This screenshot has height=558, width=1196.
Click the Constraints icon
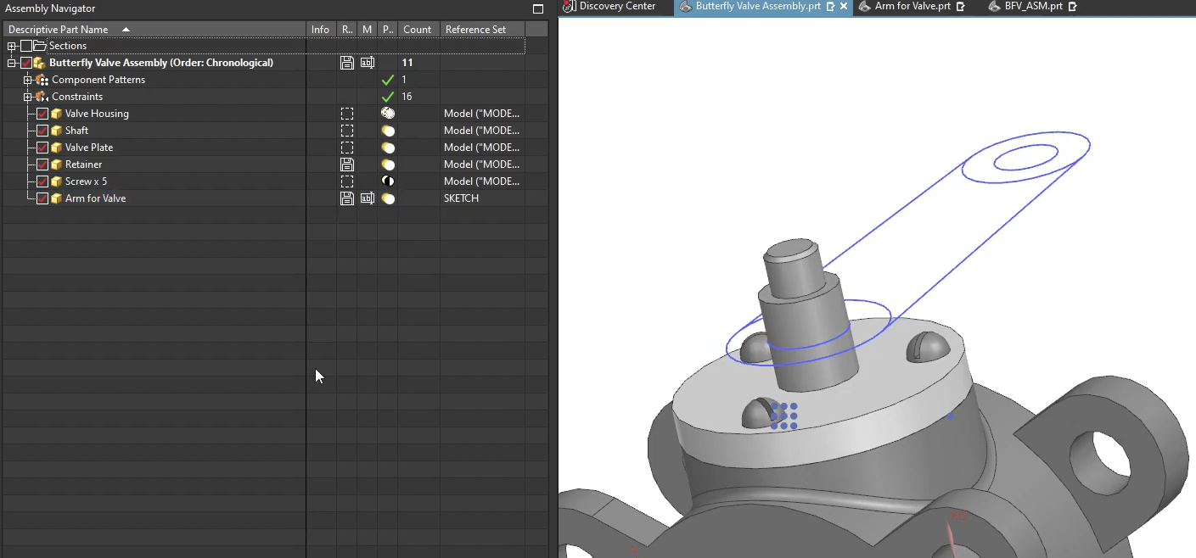[42, 97]
